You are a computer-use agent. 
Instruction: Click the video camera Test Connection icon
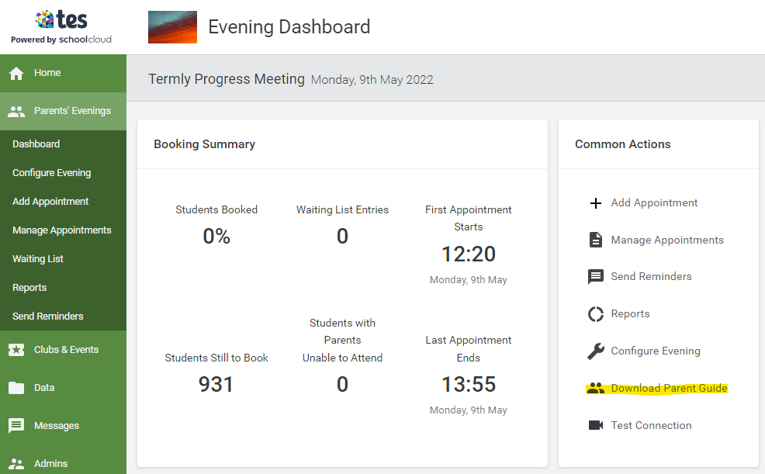(596, 425)
